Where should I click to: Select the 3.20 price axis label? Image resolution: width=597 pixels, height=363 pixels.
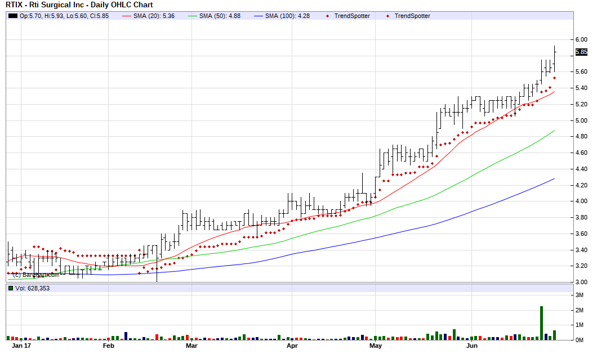[x=581, y=266]
